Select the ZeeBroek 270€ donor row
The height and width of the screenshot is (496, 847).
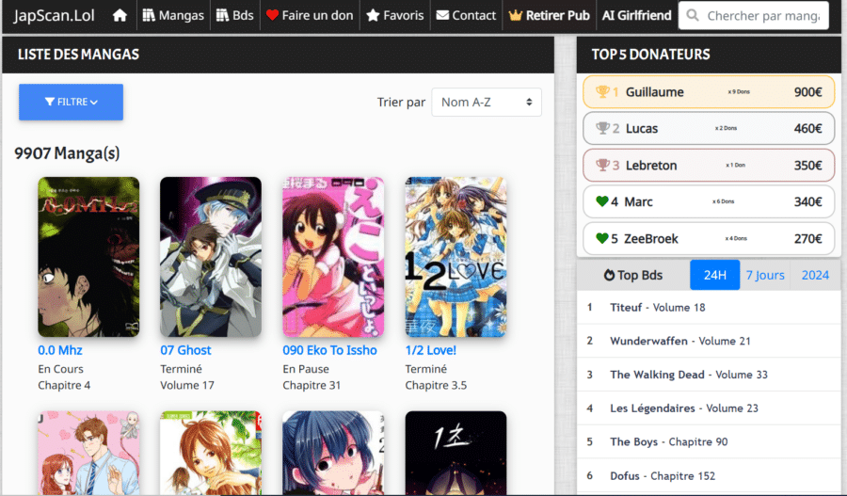(x=709, y=238)
